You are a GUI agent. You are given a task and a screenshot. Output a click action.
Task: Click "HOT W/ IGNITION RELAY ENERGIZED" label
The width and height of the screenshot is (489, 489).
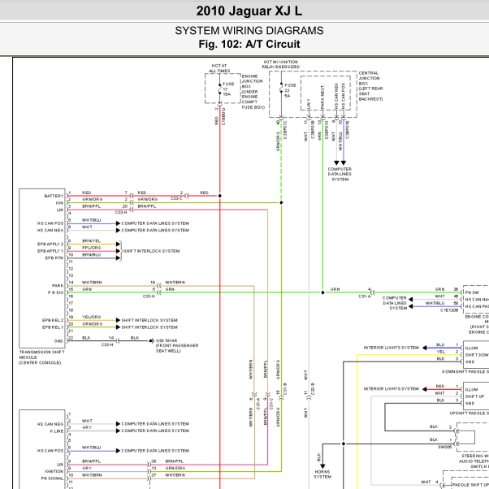(281, 64)
